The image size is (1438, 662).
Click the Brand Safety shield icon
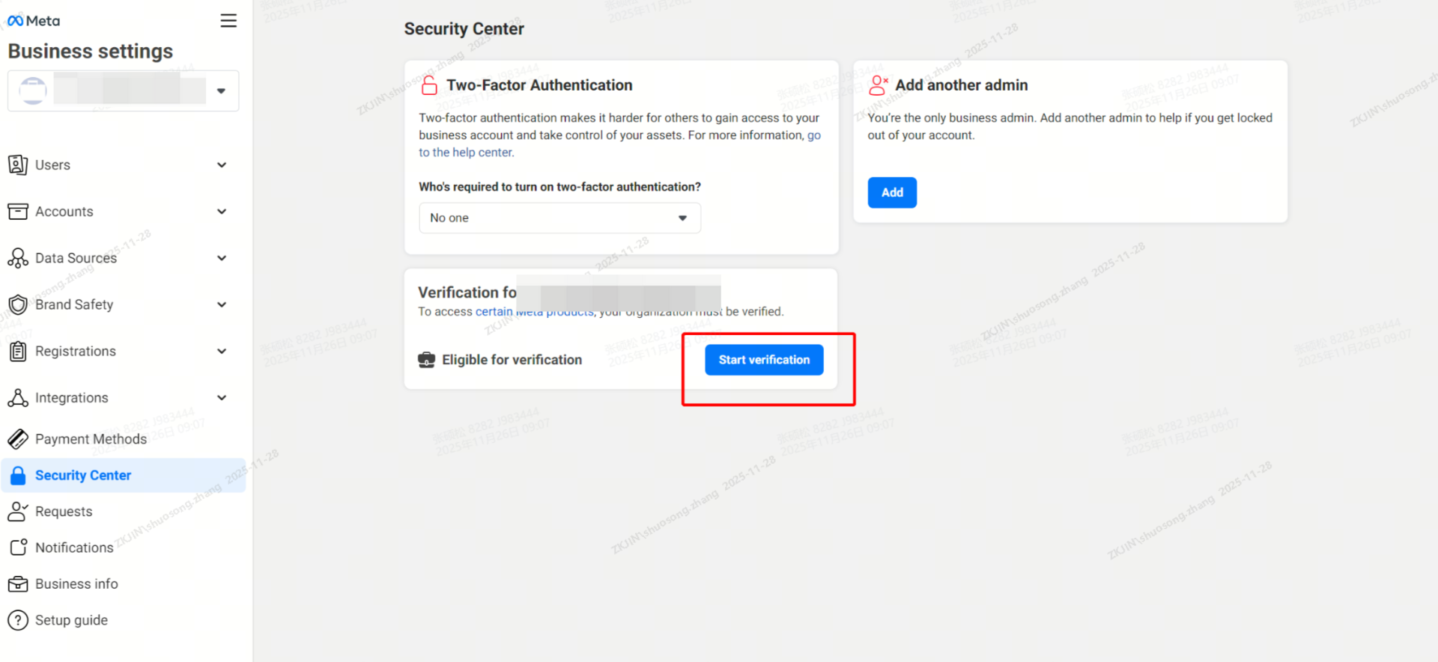(18, 304)
